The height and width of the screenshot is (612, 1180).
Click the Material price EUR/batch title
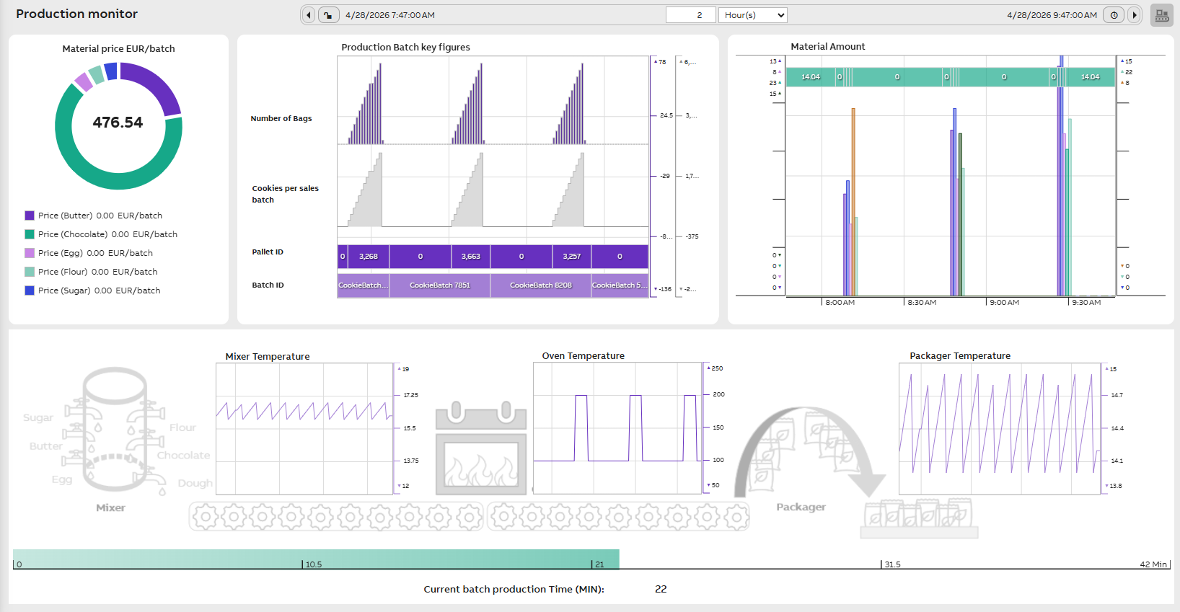(118, 49)
